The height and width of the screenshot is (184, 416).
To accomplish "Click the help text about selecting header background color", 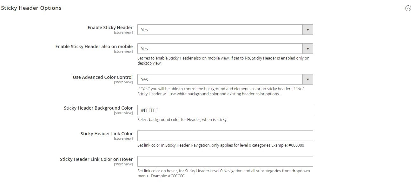I will click(x=182, y=120).
